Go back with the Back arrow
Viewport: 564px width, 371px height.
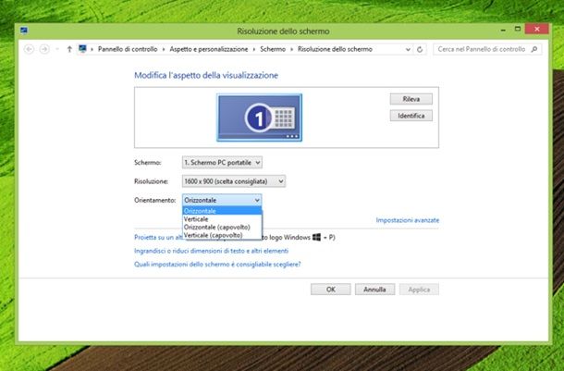30,49
